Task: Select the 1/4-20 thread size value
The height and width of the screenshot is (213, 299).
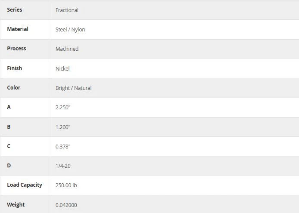Action: pos(63,166)
